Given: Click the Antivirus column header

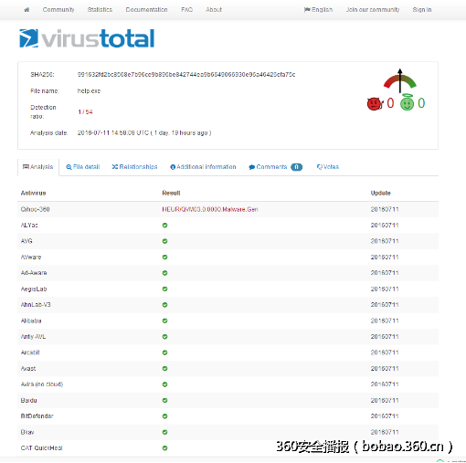Looking at the screenshot, I should [33, 193].
